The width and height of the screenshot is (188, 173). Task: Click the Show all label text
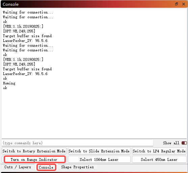tap(171, 143)
